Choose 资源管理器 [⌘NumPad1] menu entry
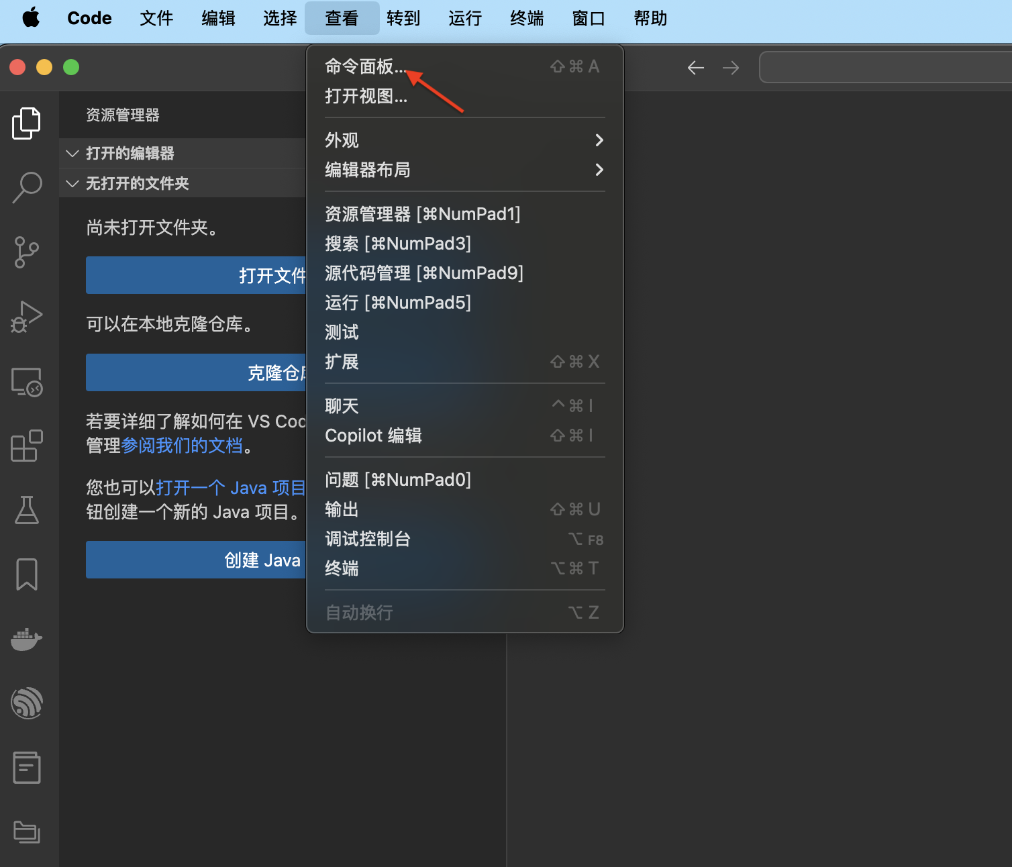1012x867 pixels. (465, 214)
